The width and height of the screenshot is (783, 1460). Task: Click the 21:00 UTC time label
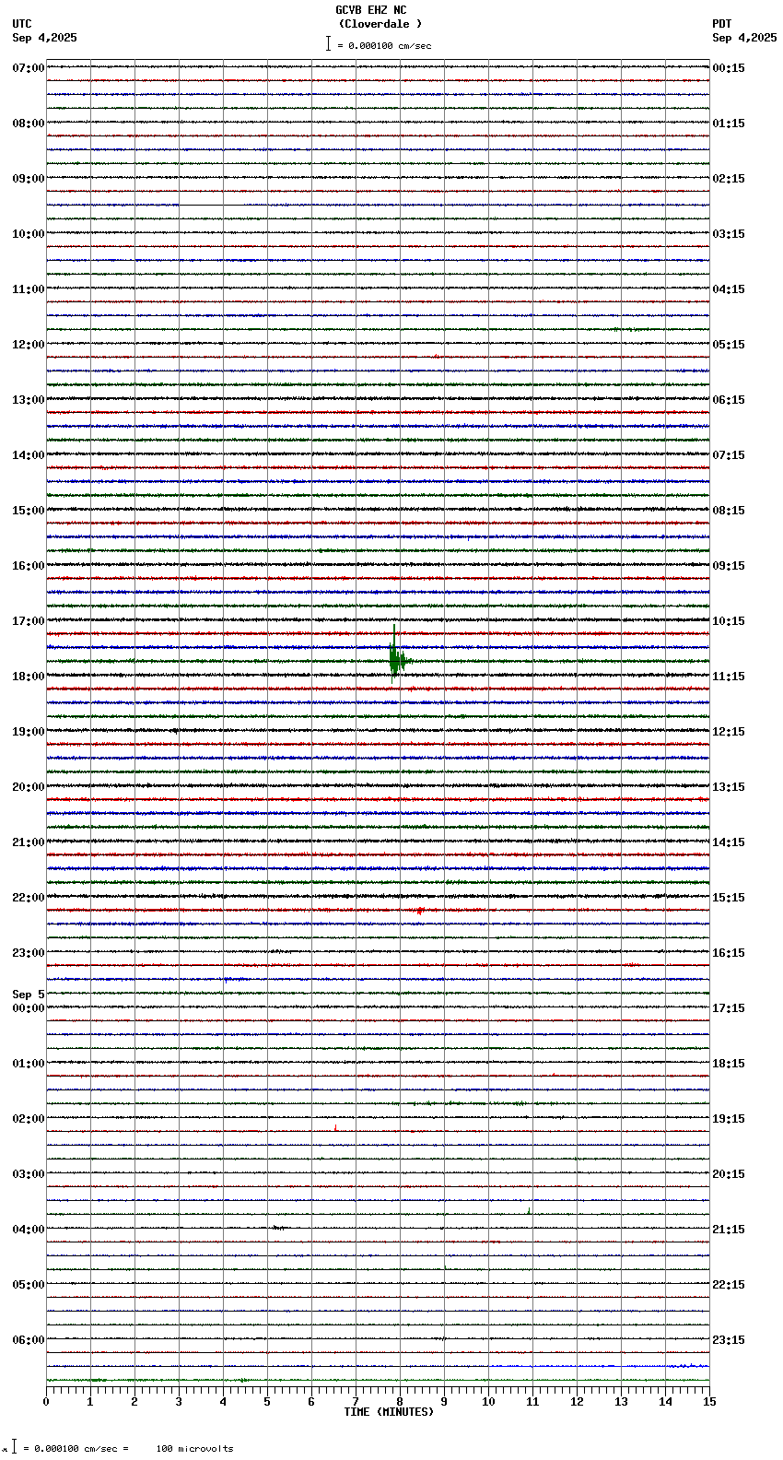pyautogui.click(x=29, y=842)
